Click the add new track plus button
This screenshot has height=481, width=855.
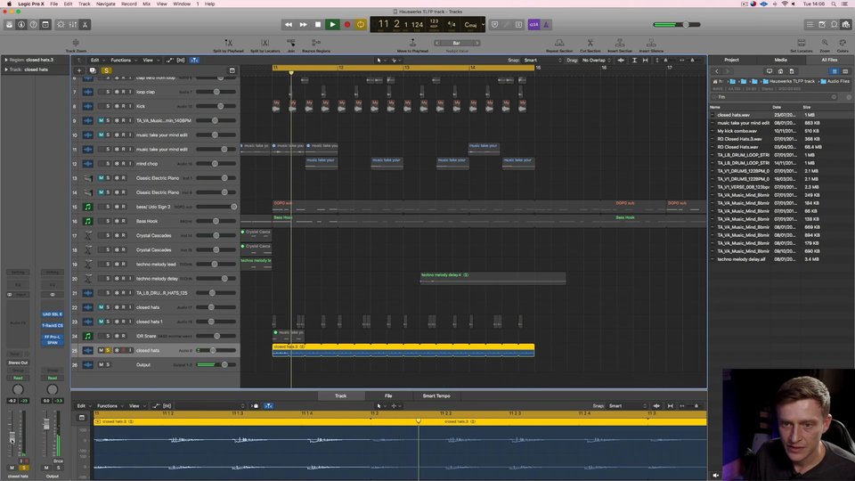click(79, 70)
